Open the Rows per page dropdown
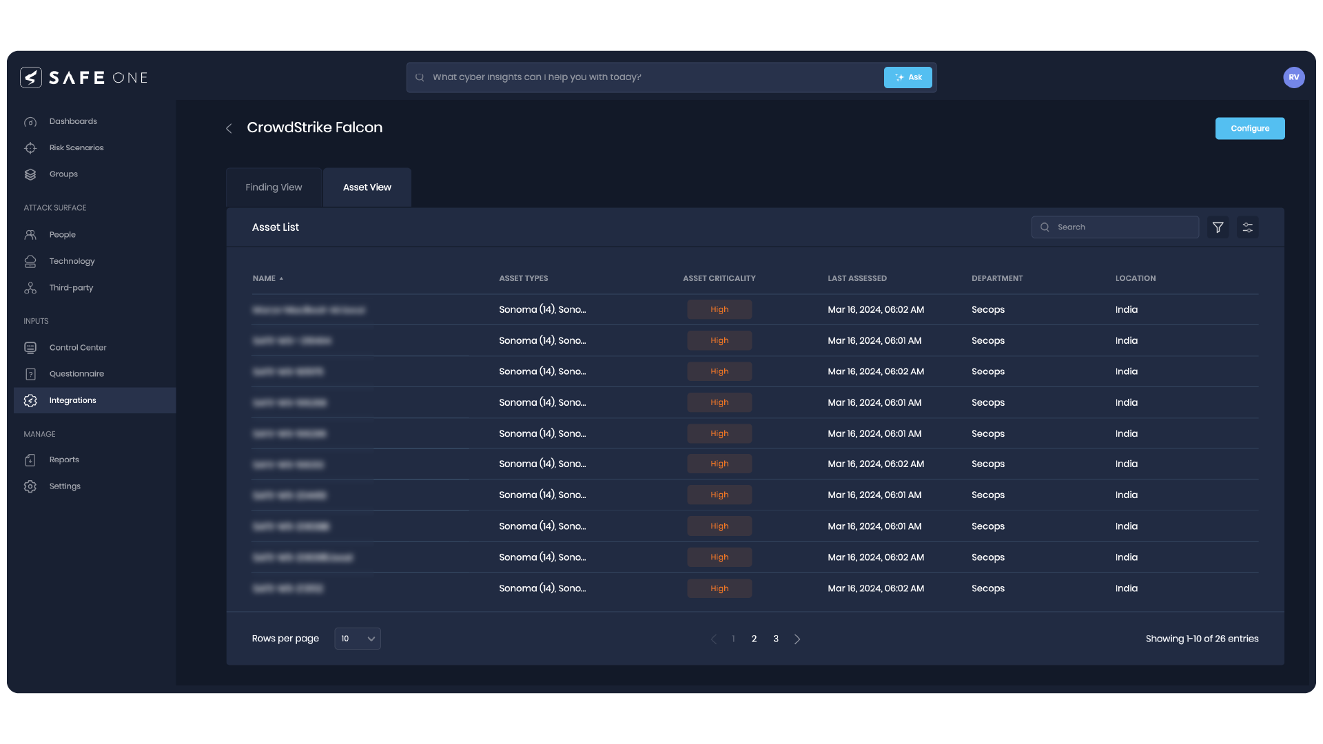Screen dimensions: 1323x744 point(358,639)
